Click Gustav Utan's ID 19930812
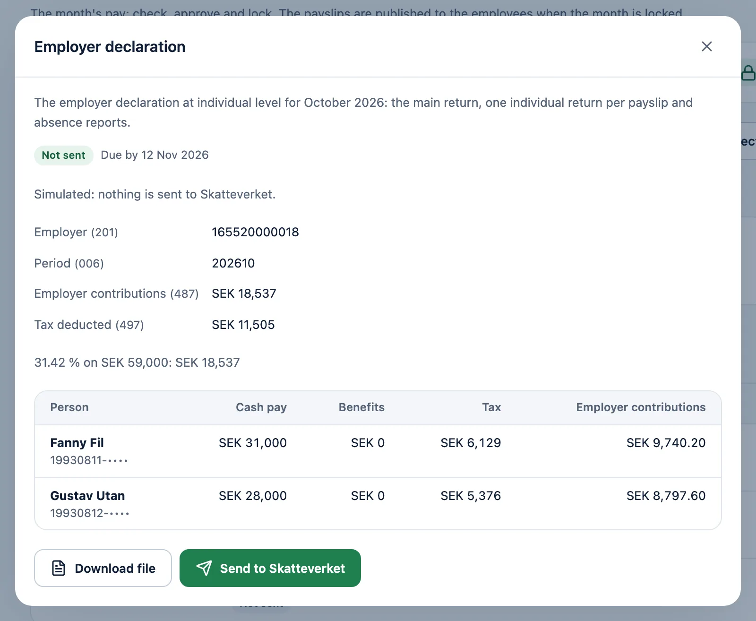The image size is (756, 621). [x=90, y=513]
